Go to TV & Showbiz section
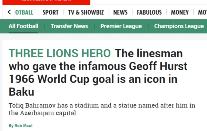The image size is (207, 131). 86,12
